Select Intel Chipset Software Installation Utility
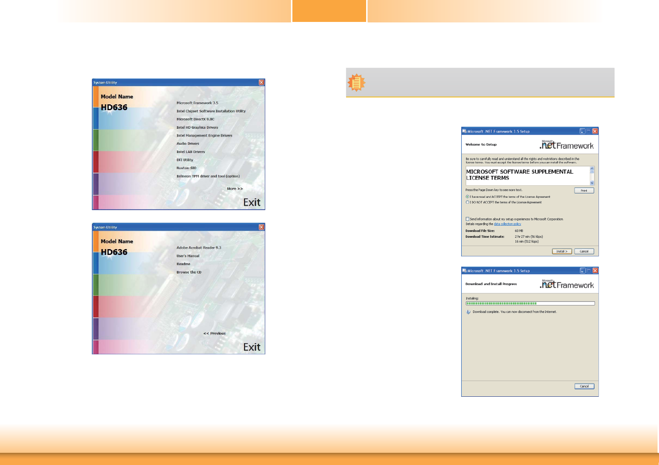 click(211, 111)
